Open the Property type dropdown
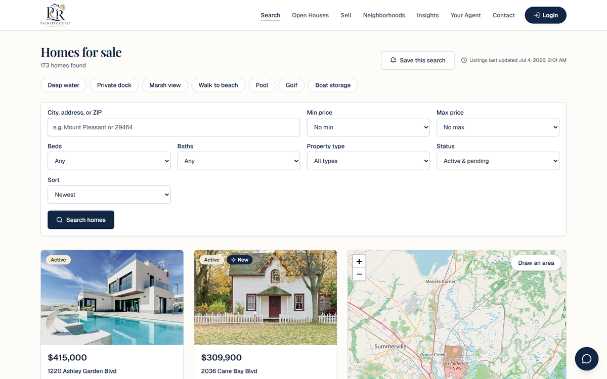The image size is (607, 379). pos(368,161)
